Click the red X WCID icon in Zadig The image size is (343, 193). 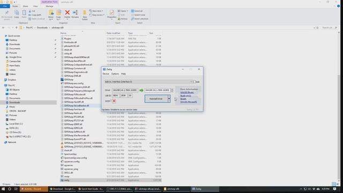click(x=114, y=101)
